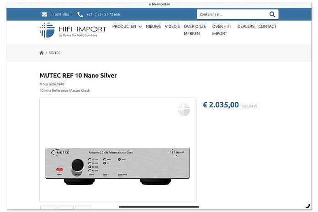Open the CONTACT page
318x212 pixels.
pyautogui.click(x=267, y=26)
